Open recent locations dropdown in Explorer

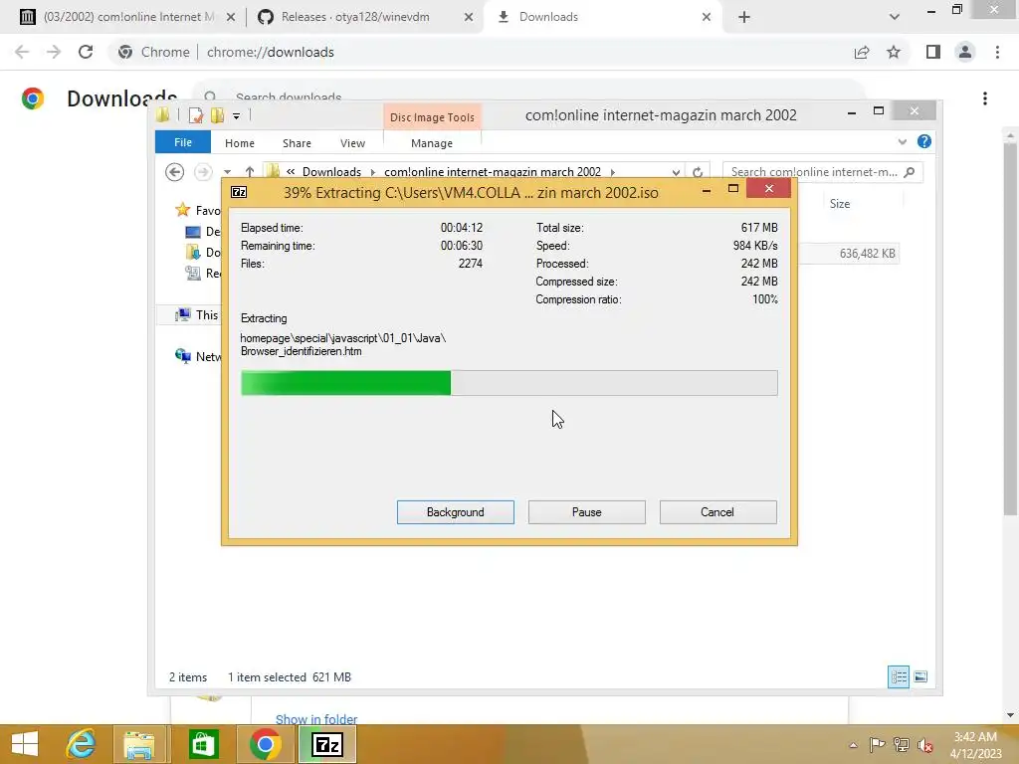pos(227,172)
